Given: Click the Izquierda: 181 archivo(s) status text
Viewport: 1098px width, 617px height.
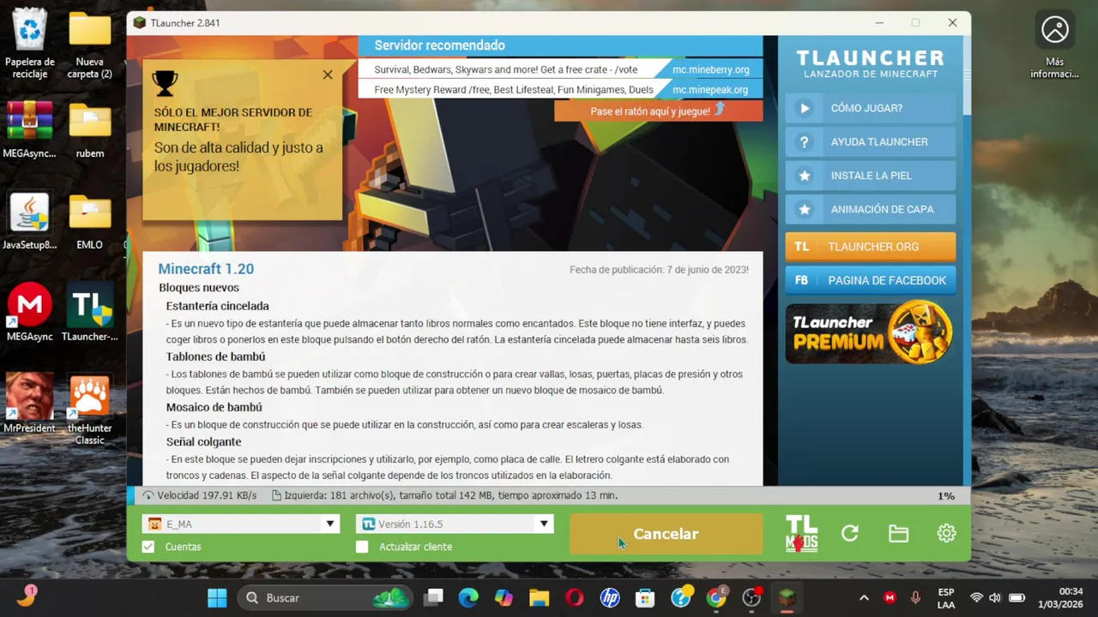Looking at the screenshot, I should point(451,495).
